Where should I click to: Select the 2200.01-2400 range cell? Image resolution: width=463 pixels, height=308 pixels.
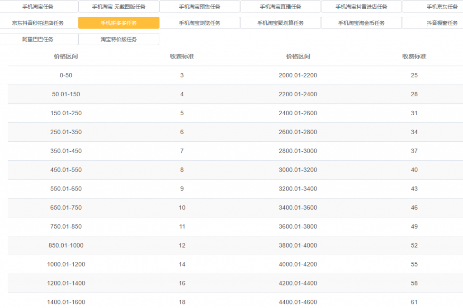click(x=298, y=94)
